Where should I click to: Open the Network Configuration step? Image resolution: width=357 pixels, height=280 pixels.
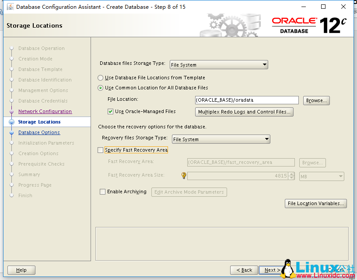(x=45, y=111)
